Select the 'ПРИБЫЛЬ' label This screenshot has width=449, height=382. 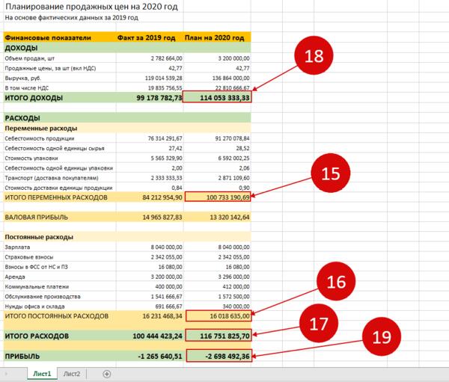(22, 357)
